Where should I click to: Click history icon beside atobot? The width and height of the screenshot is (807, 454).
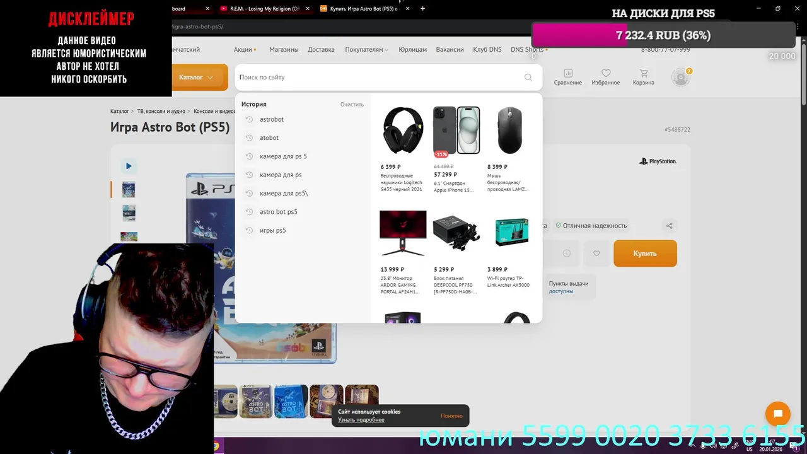click(x=249, y=137)
